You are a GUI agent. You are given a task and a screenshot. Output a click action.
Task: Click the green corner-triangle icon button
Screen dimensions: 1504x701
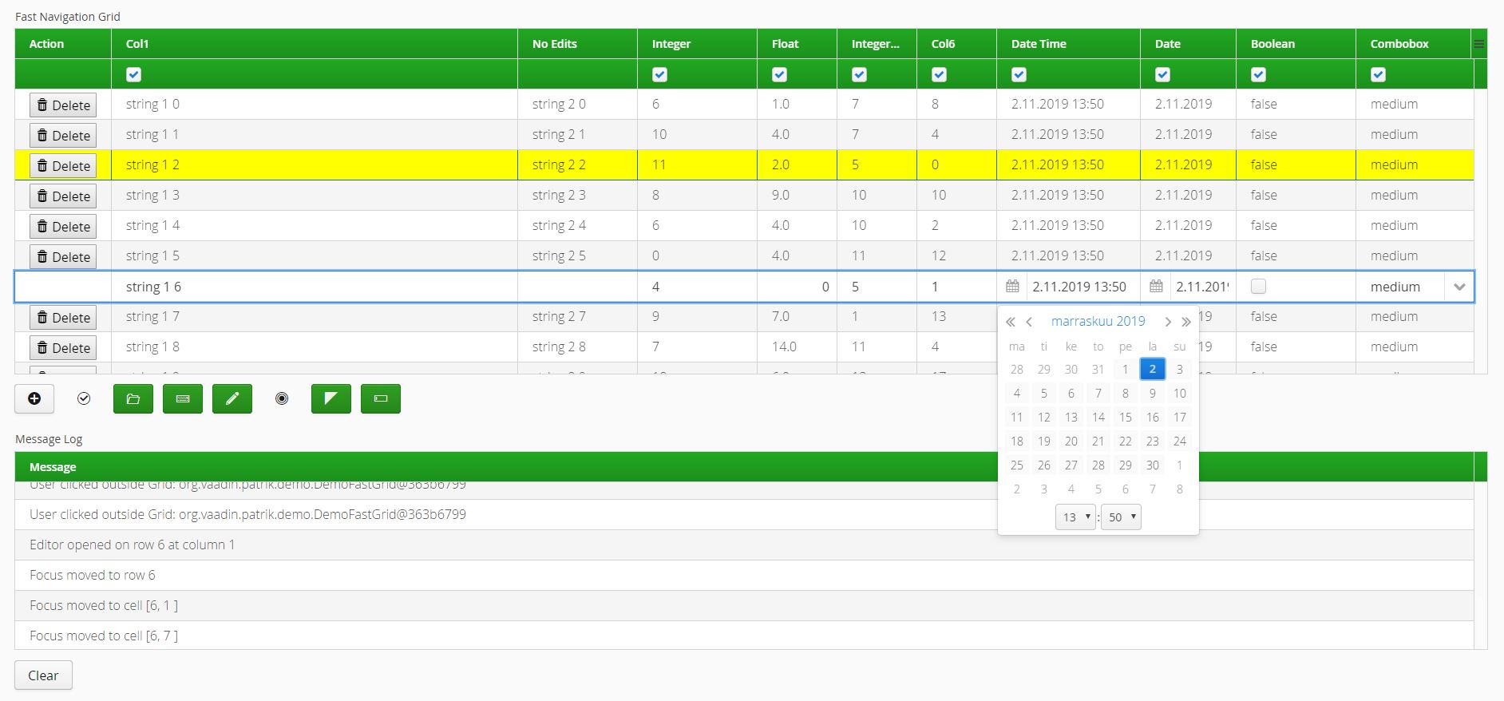point(331,398)
